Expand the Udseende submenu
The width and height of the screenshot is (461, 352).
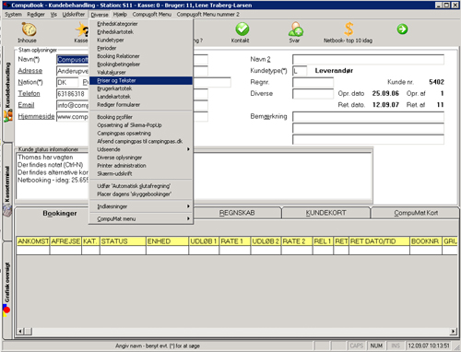click(x=141, y=149)
